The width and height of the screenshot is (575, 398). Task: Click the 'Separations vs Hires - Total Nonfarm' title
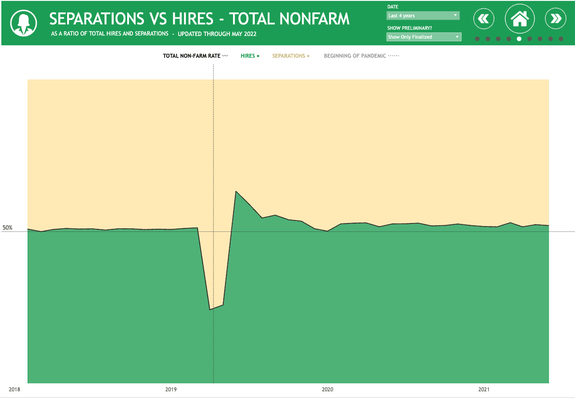point(199,19)
